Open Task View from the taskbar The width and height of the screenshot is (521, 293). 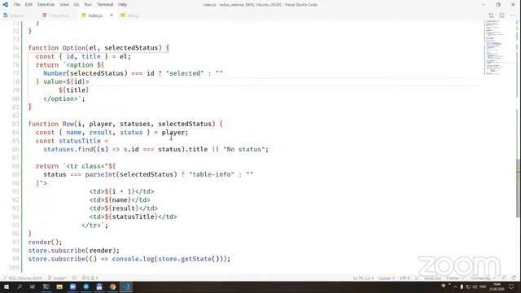click(33, 286)
